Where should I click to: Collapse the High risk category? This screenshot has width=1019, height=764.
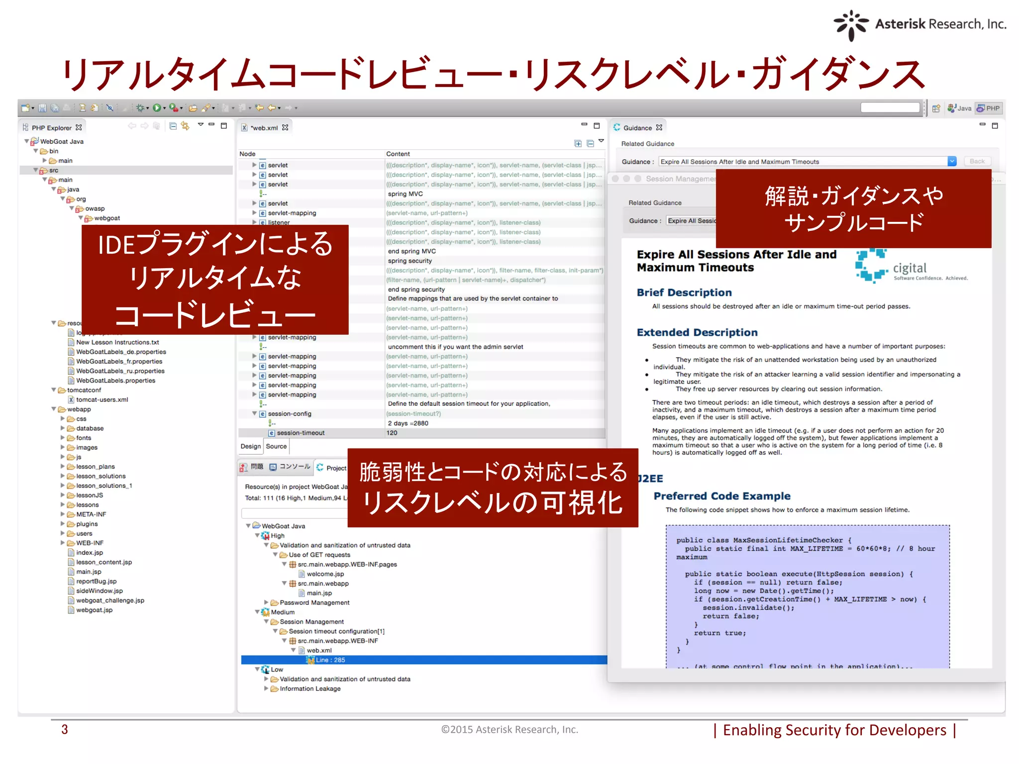[x=257, y=536]
